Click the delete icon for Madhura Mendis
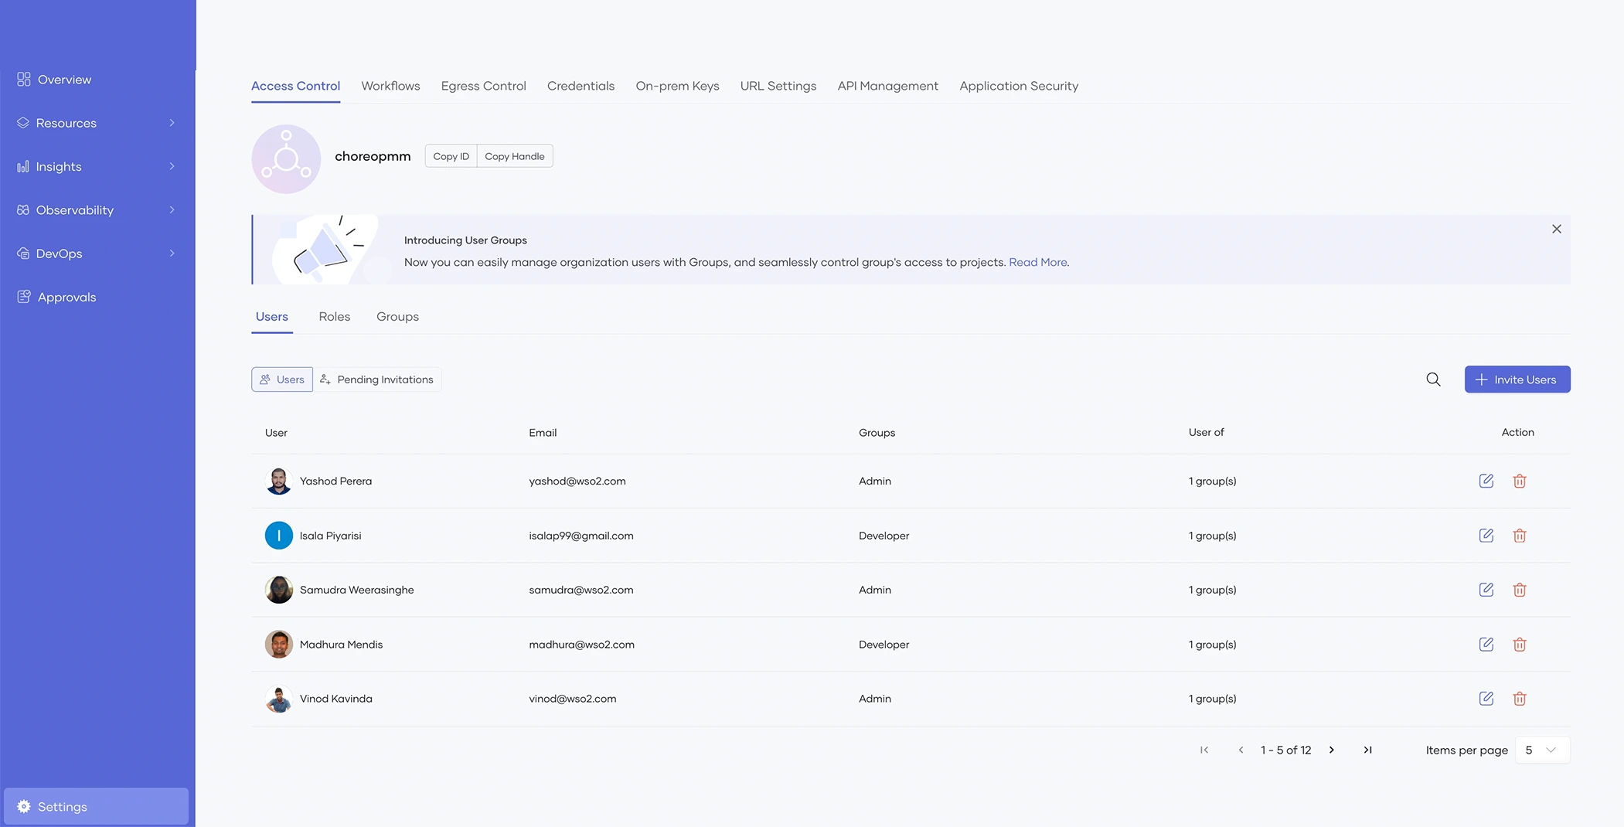 pos(1520,644)
